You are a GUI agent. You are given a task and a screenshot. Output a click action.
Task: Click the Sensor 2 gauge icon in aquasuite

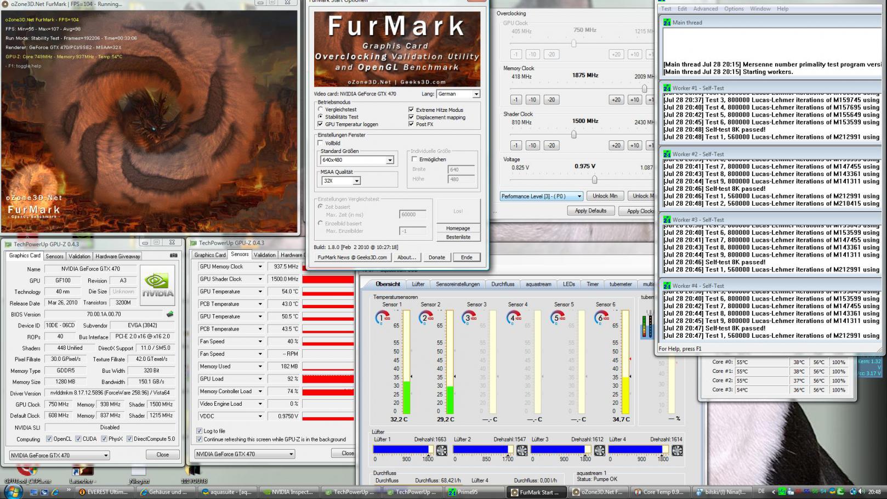point(425,317)
